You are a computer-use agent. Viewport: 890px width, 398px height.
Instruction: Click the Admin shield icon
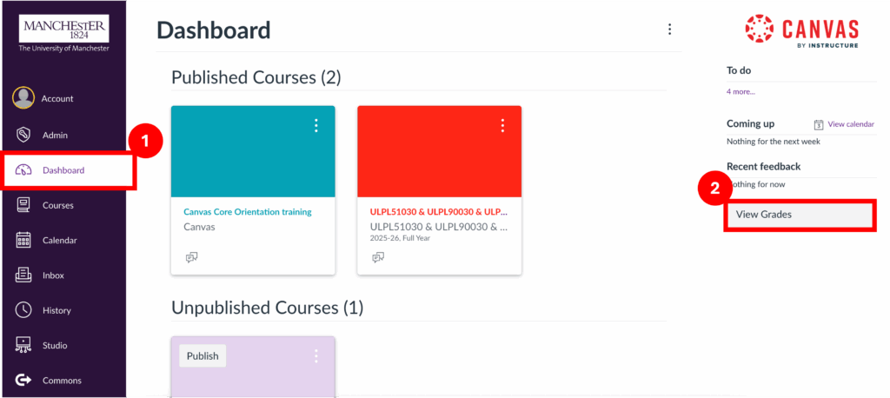pyautogui.click(x=24, y=135)
